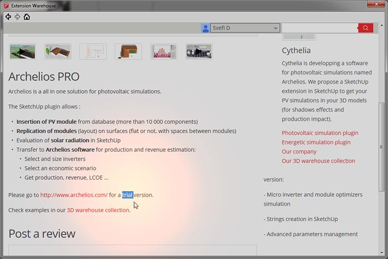View the fourth thumbnail of brown building
Screen dimensions: 388x259
point(128,52)
